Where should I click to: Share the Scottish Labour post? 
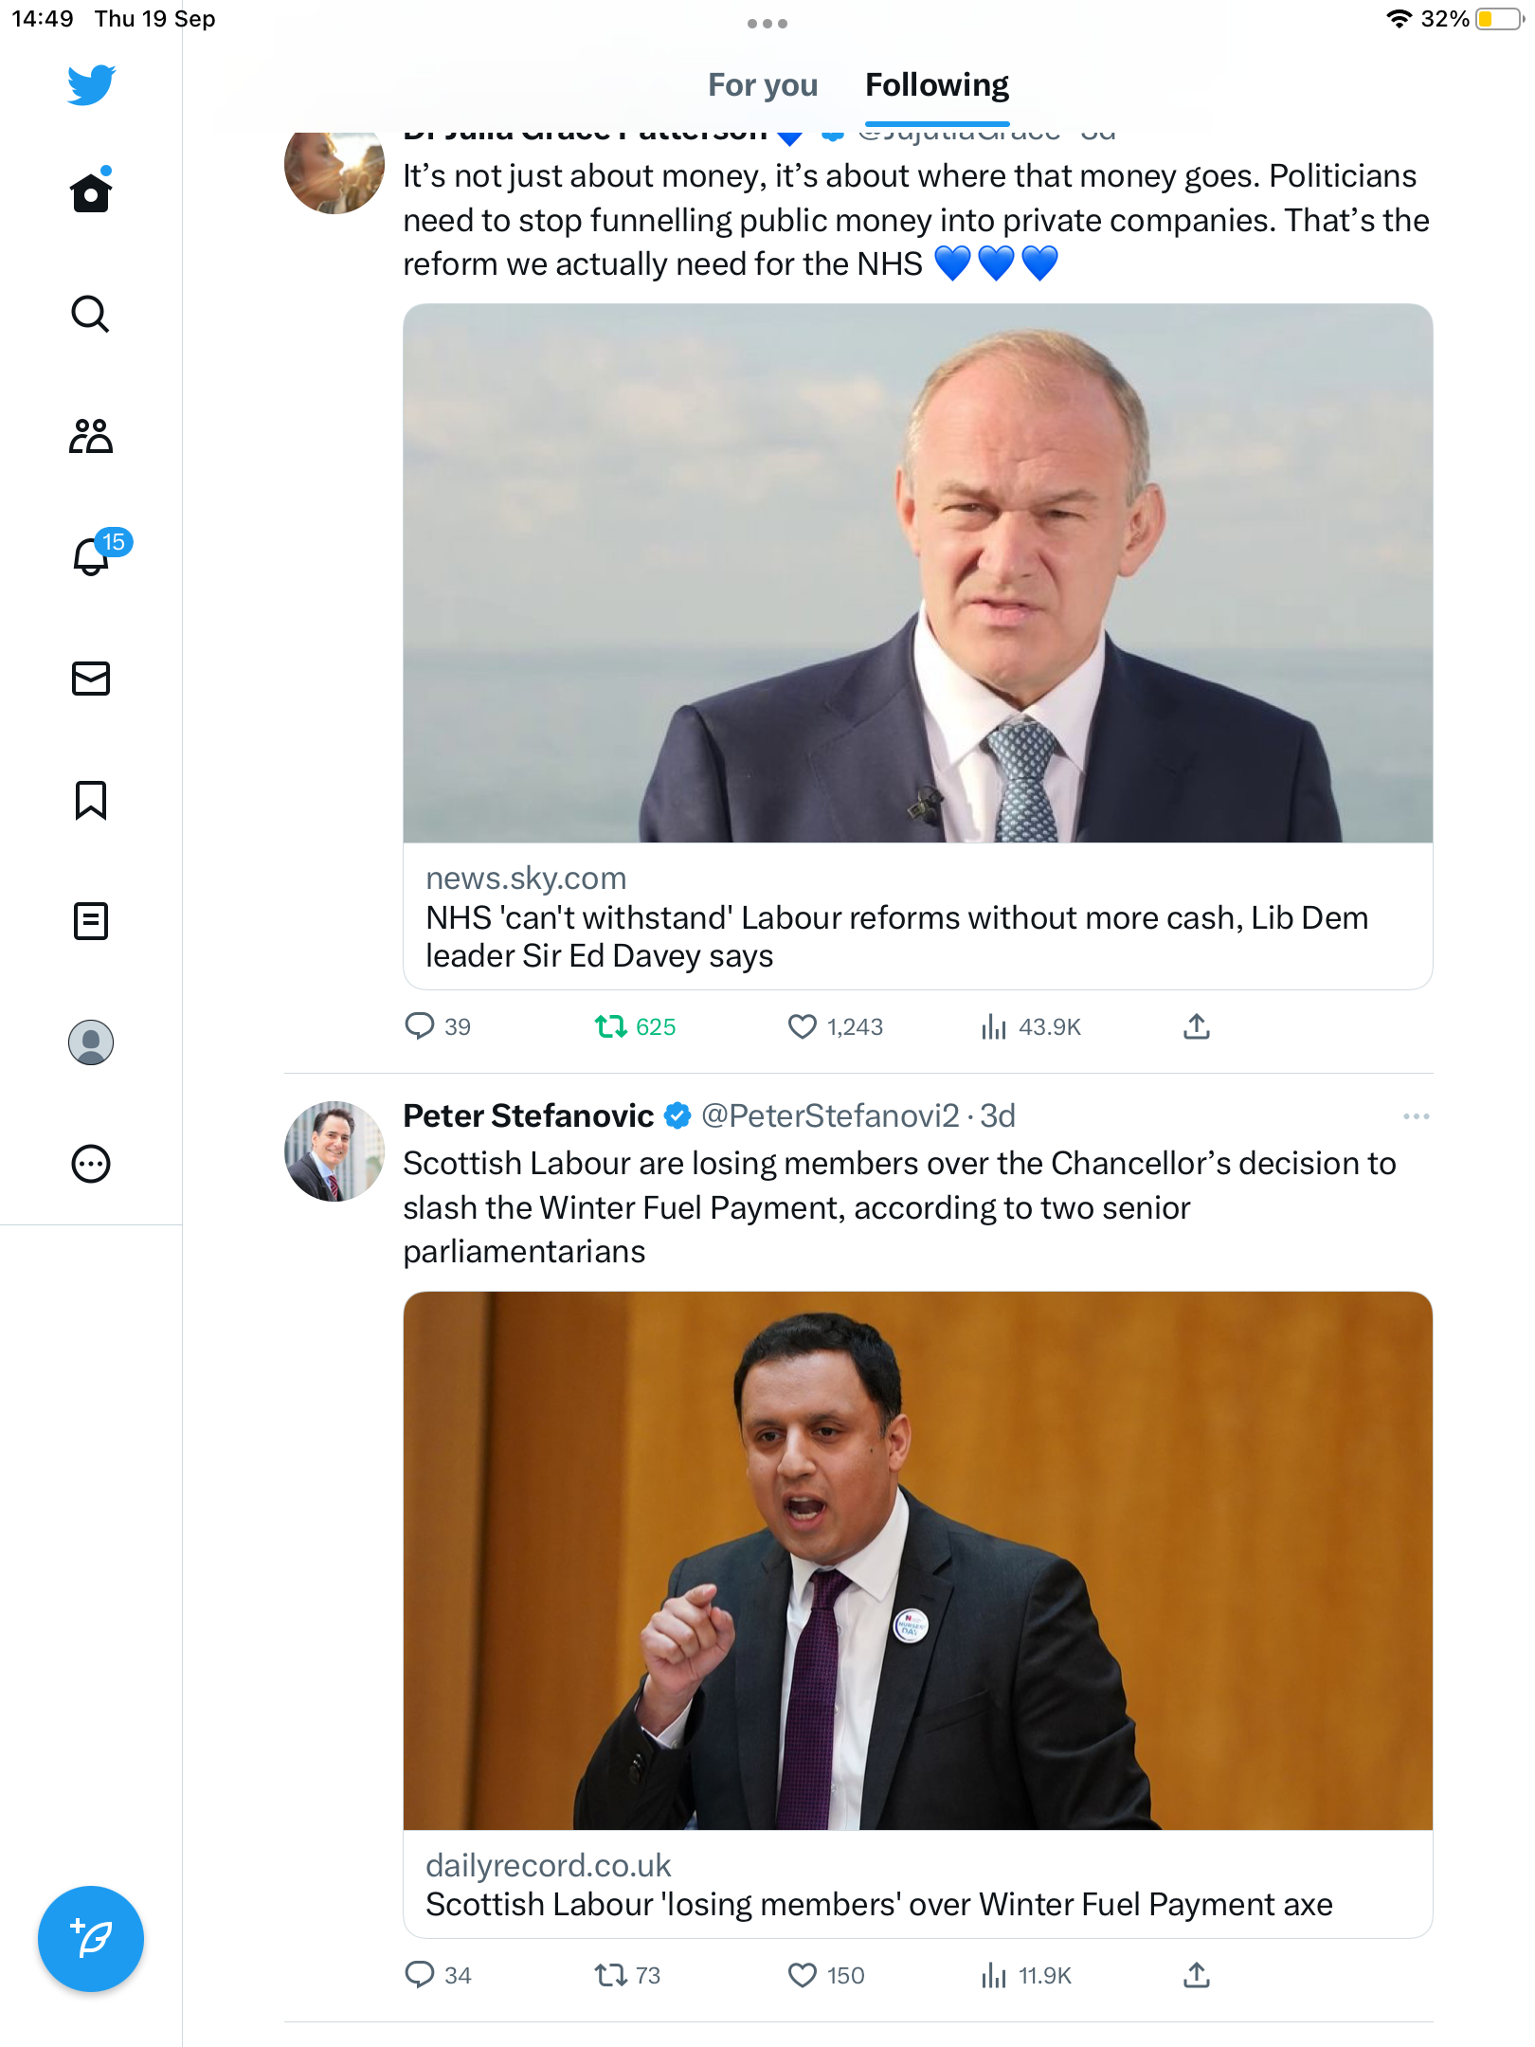[x=1197, y=1975]
